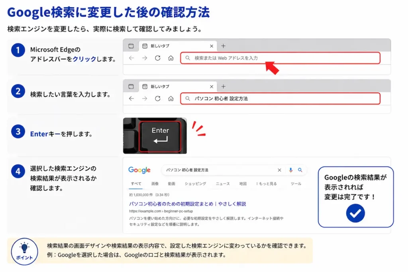Click the ポイント lightbulb icon
Viewport: 408px width, 272px height.
point(24,251)
